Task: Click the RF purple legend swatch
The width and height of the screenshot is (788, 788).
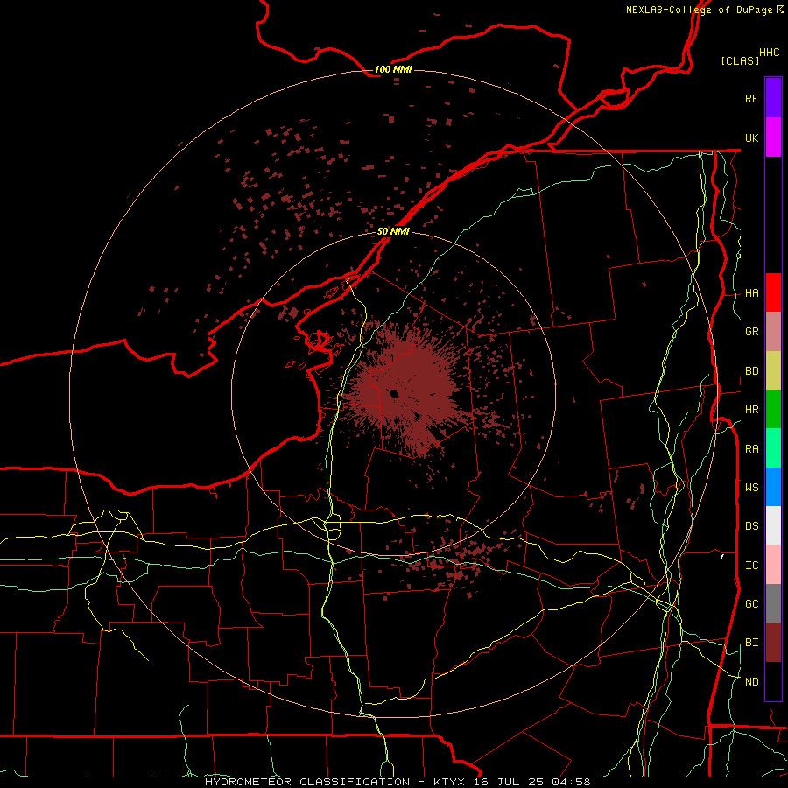Action: point(773,98)
